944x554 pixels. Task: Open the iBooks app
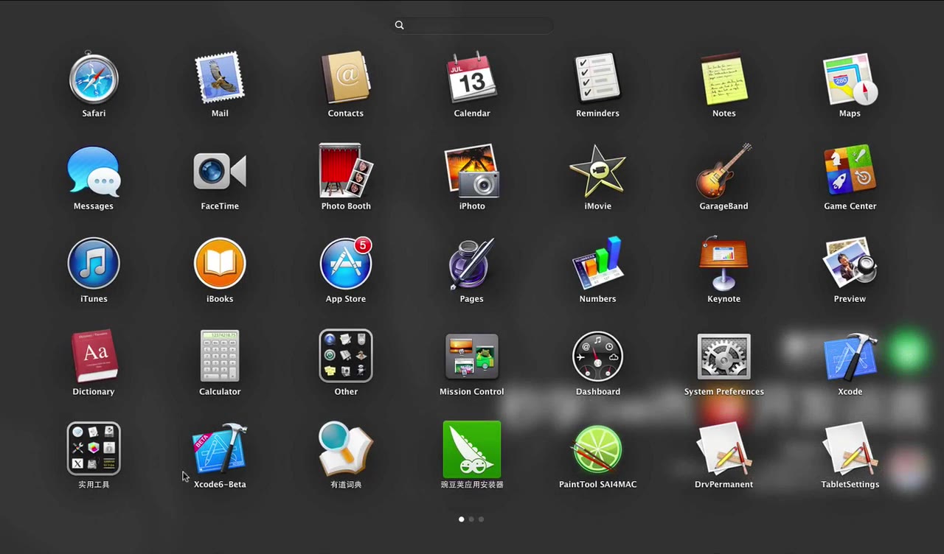(x=220, y=263)
